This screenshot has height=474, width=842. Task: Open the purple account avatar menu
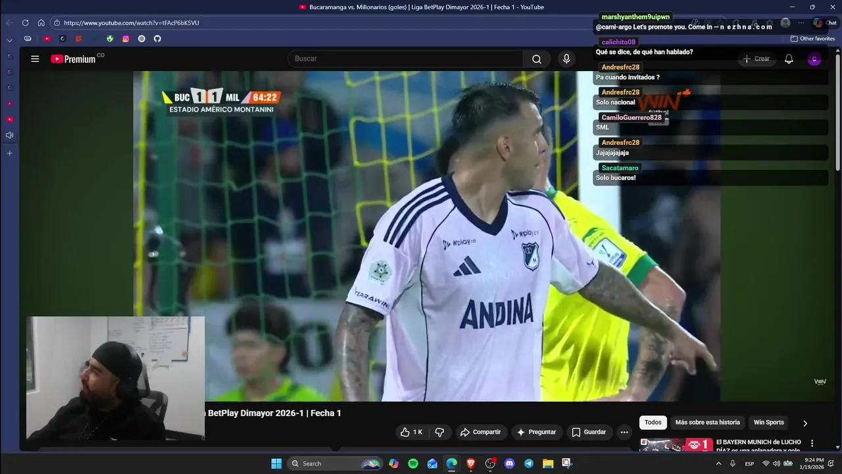814,59
